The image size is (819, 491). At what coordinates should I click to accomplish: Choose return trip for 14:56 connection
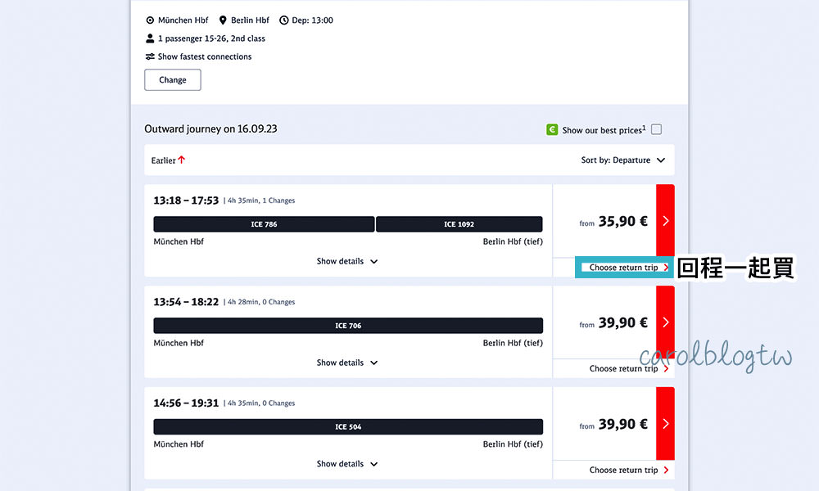tap(628, 471)
